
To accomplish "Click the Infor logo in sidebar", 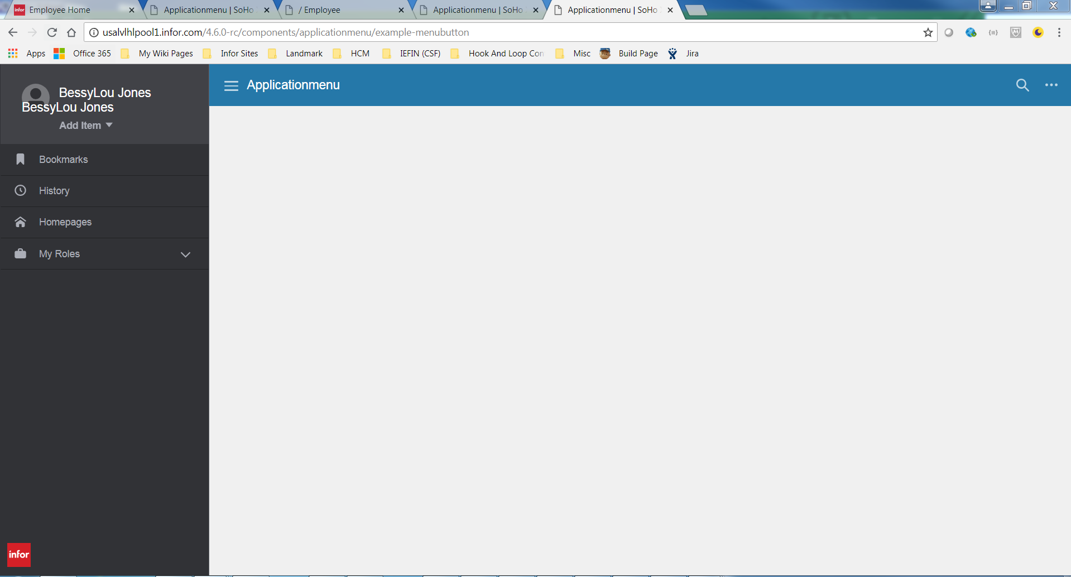I will tap(18, 554).
